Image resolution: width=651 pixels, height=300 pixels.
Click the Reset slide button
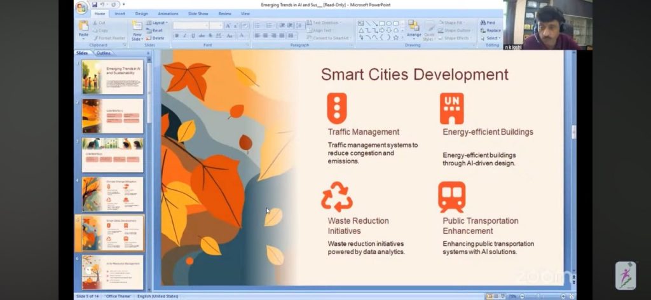155,31
